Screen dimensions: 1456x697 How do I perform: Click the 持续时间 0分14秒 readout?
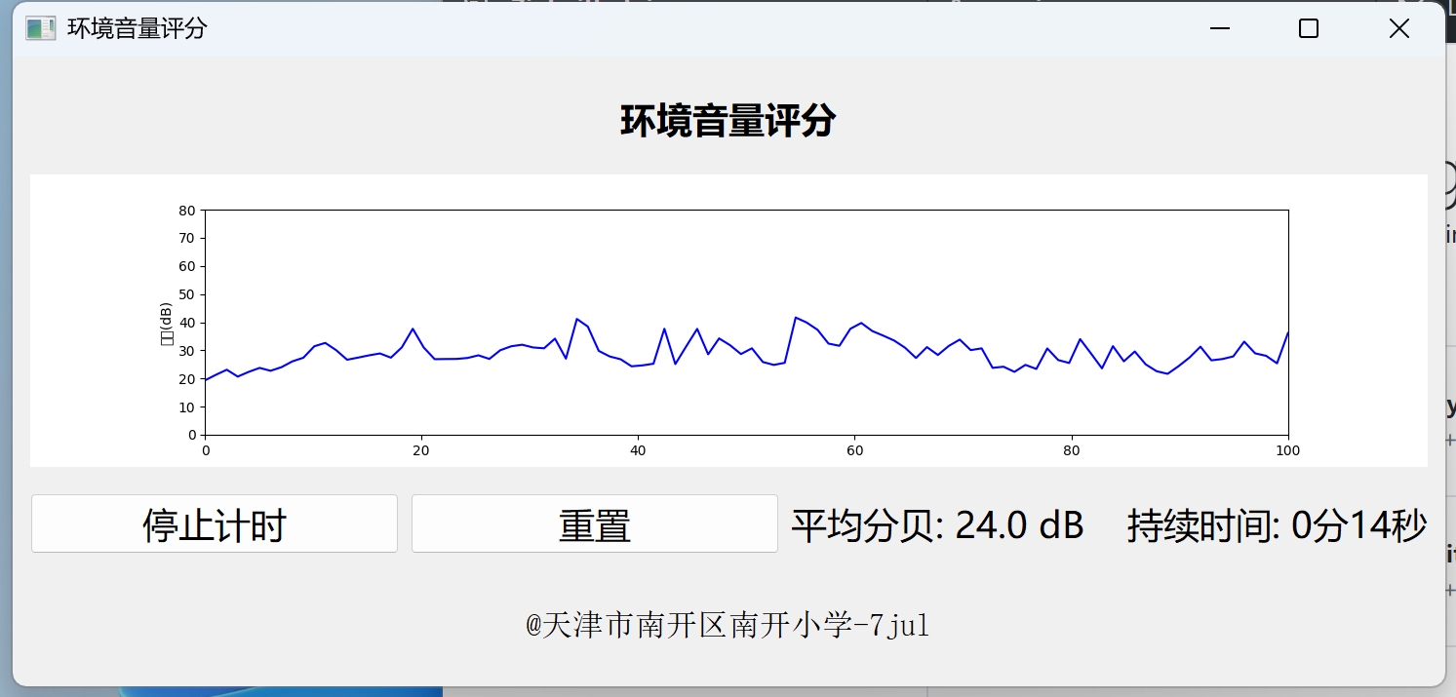pos(1277,525)
